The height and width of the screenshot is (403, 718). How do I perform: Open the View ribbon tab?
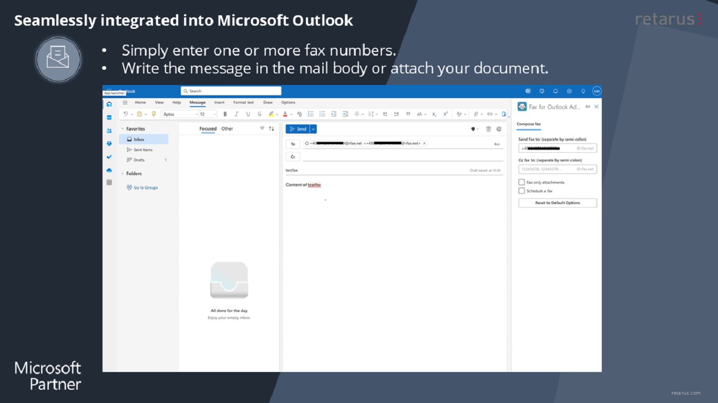click(x=159, y=102)
